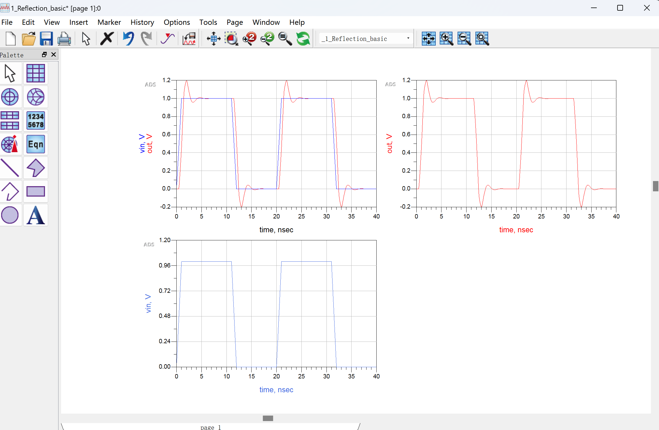Insert an Equation with the Eqn icon
Screen dimensions: 659x430
[35, 144]
